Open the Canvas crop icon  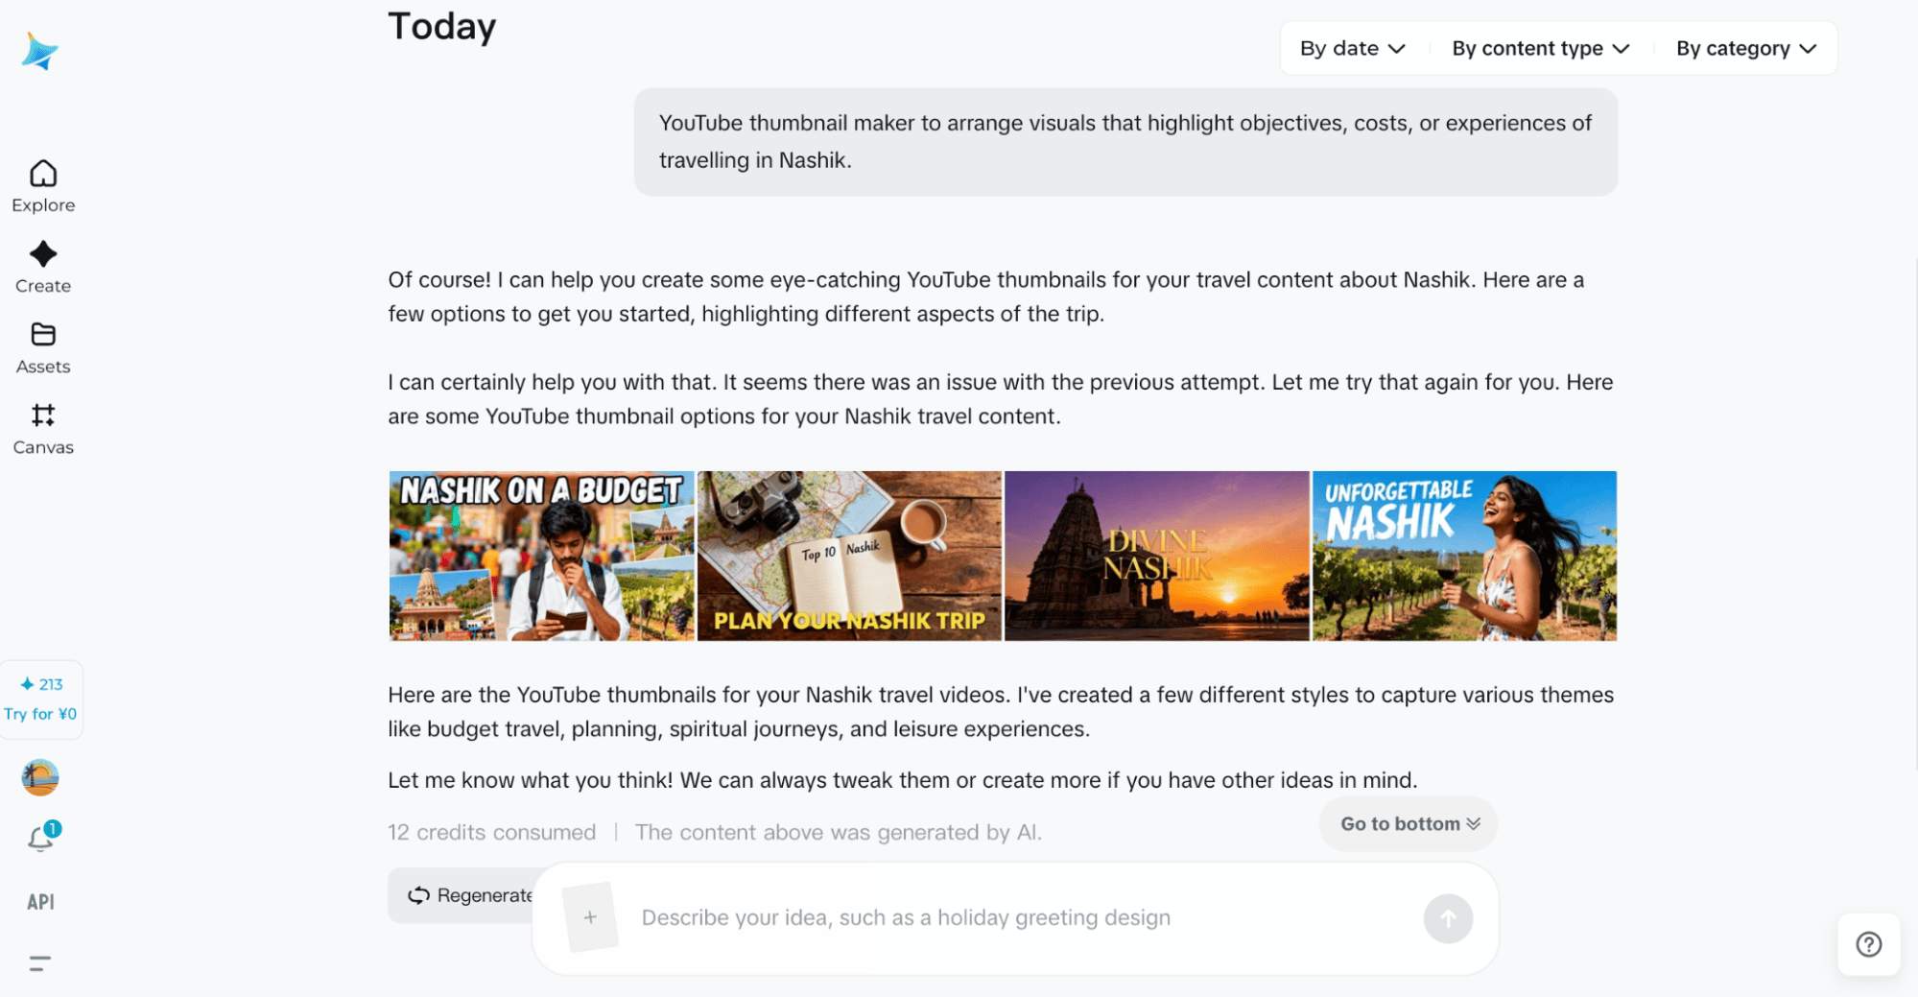pos(43,415)
